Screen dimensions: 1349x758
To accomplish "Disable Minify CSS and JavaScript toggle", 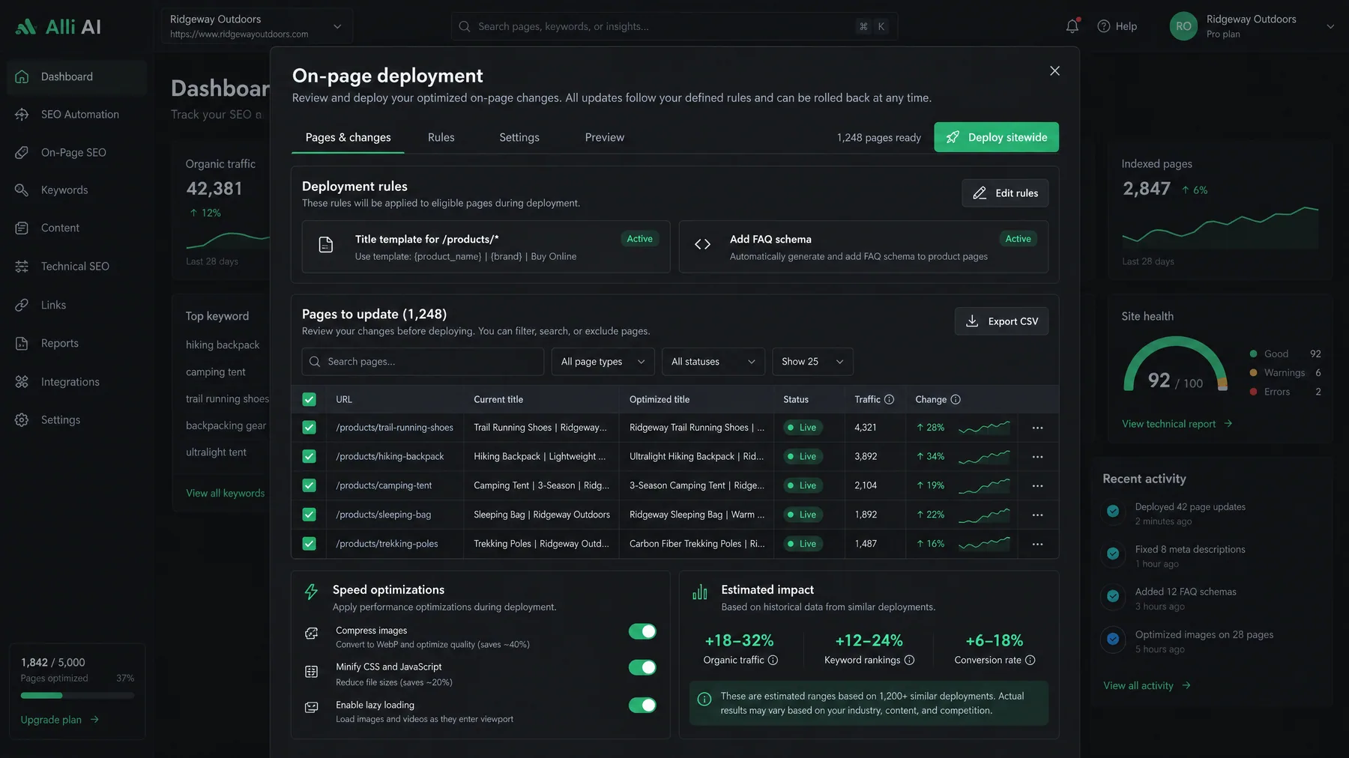I will pyautogui.click(x=642, y=667).
